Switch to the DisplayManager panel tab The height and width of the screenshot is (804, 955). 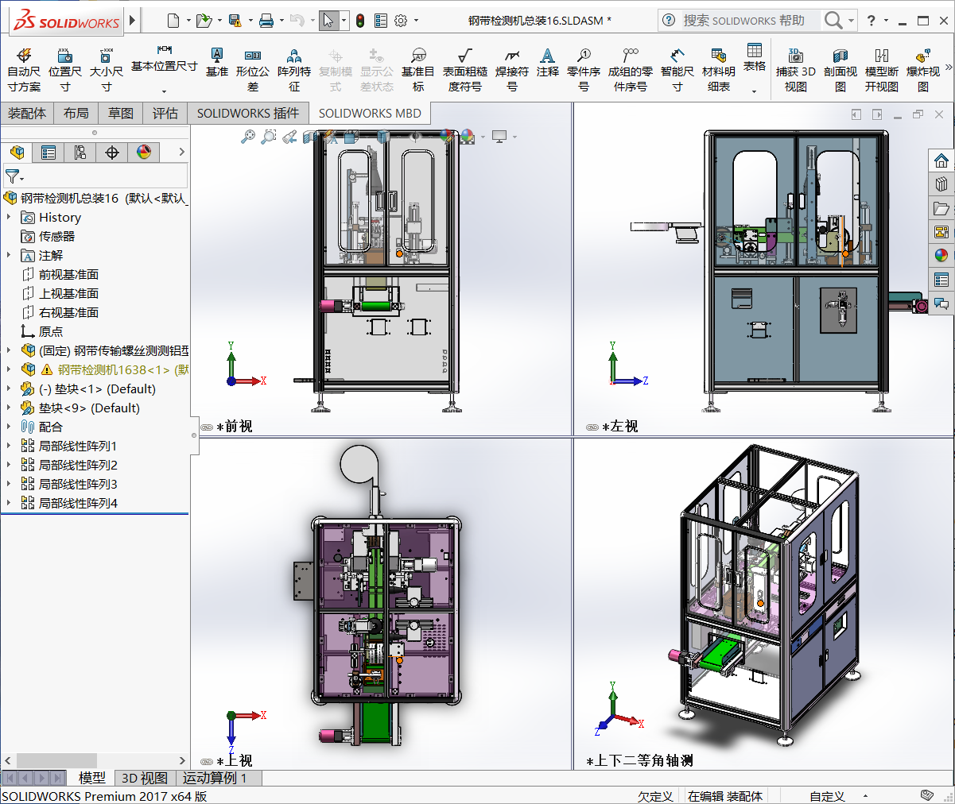click(144, 152)
